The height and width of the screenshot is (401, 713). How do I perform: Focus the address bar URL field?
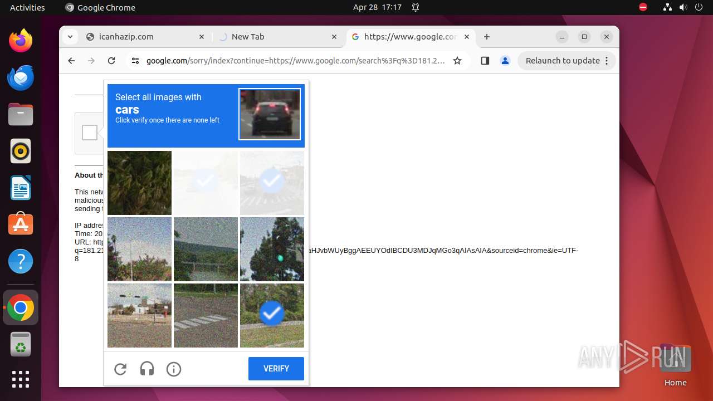point(296,61)
